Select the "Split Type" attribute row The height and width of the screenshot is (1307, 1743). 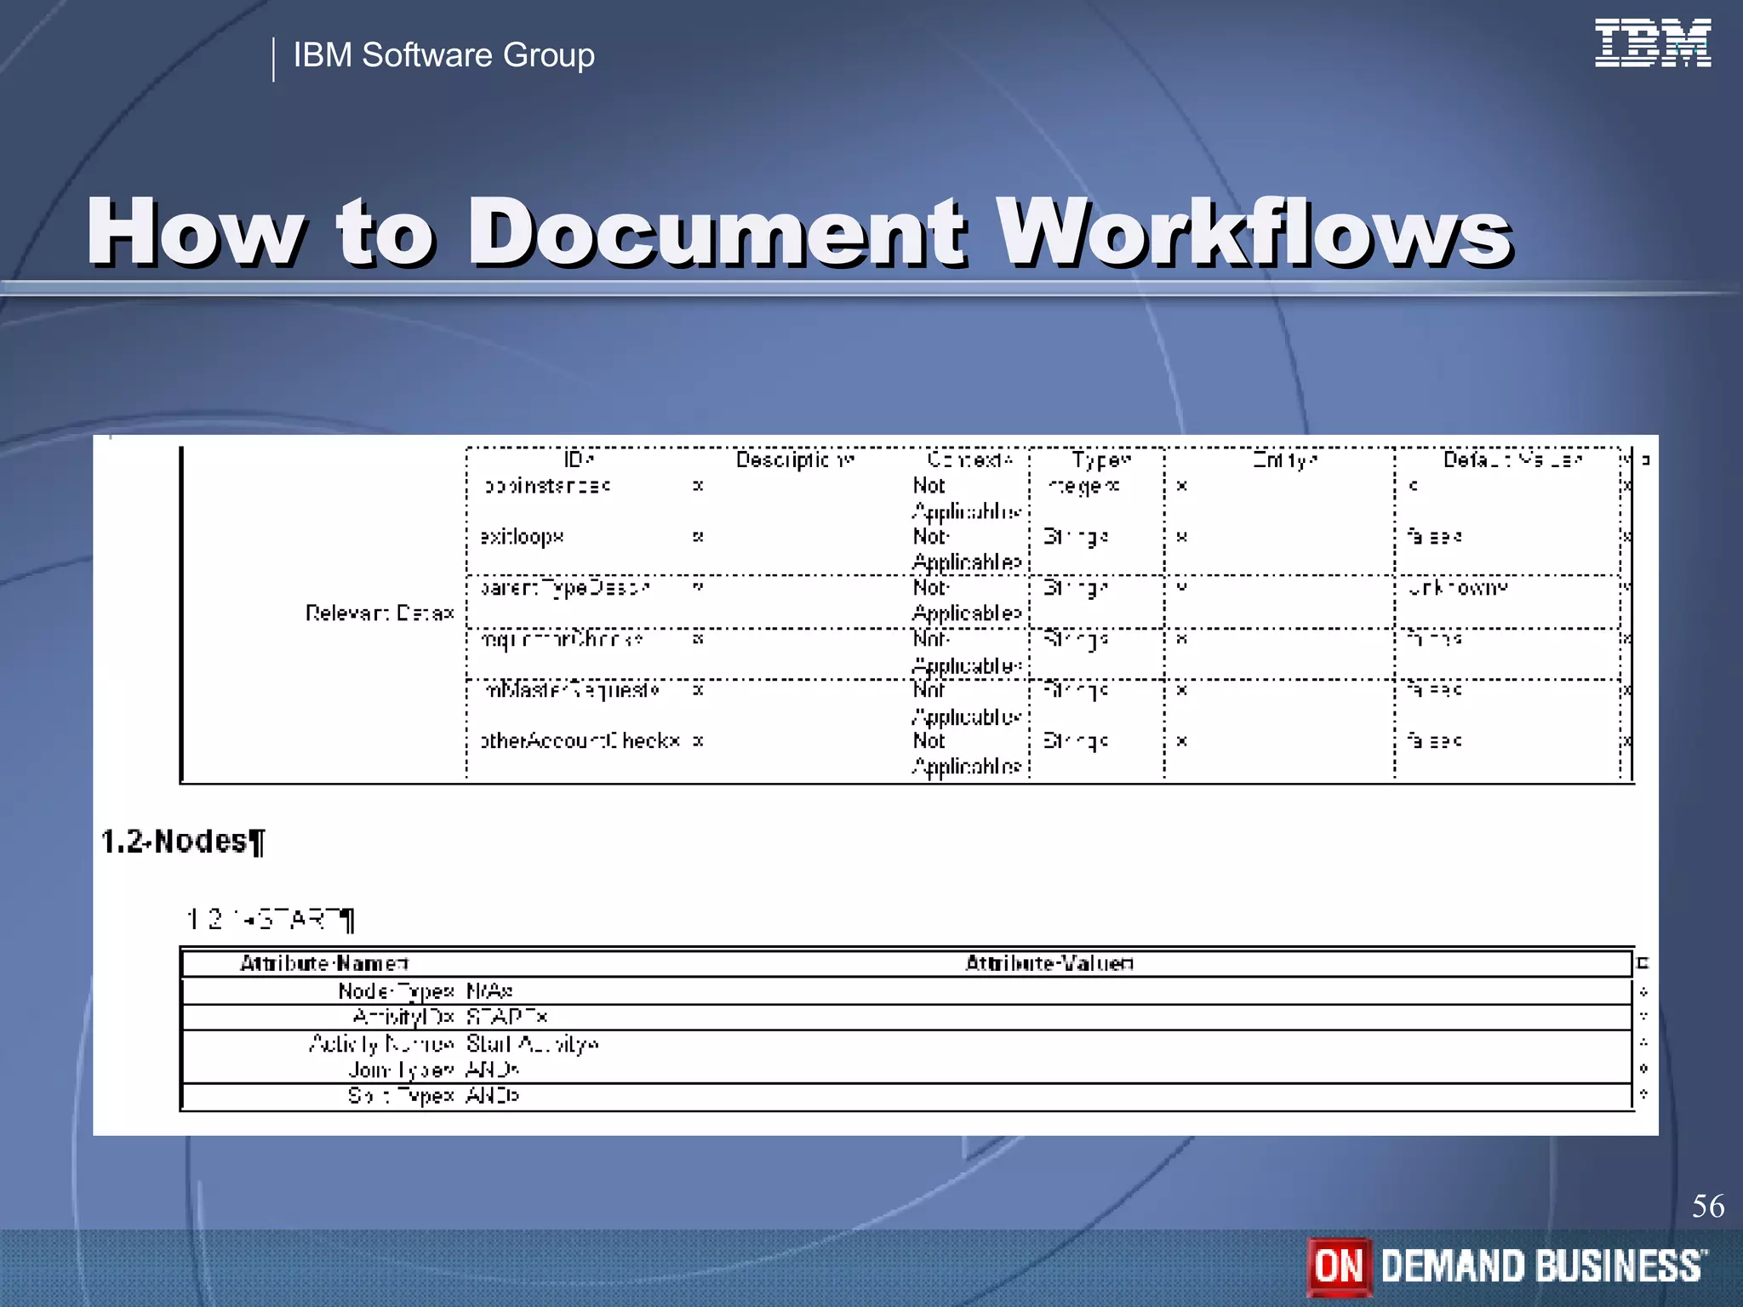click(906, 1096)
